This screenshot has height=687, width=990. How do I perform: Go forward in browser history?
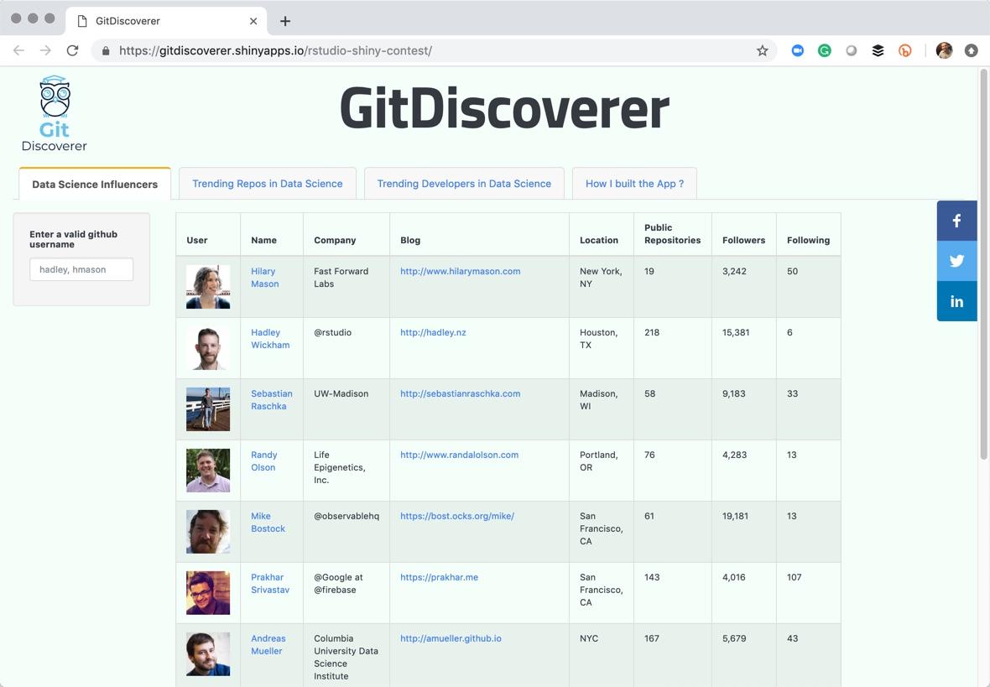tap(45, 50)
